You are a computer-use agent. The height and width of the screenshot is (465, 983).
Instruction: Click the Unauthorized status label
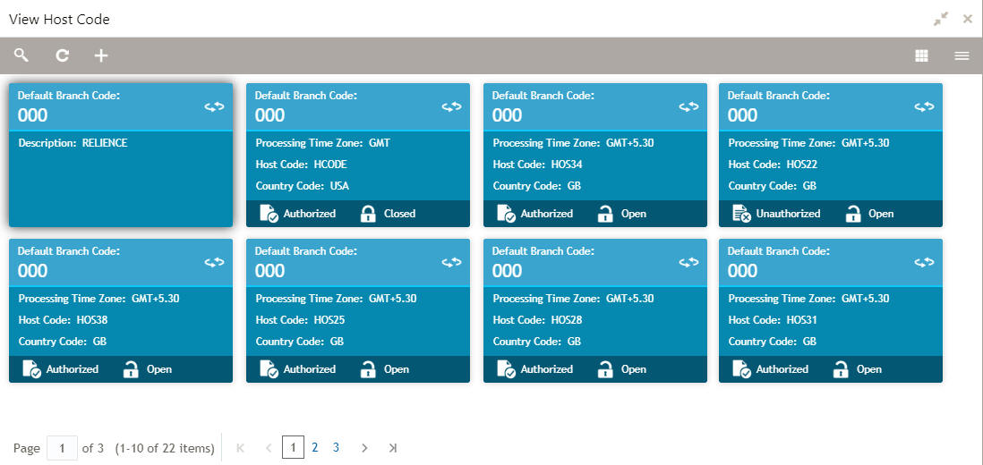pyautogui.click(x=788, y=214)
